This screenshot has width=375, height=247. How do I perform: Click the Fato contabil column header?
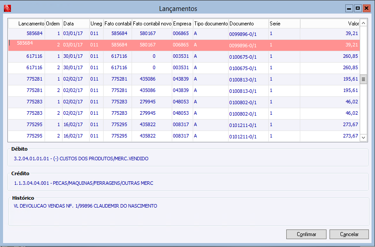point(118,24)
